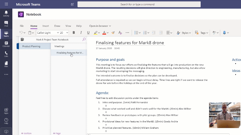Viewport: 241px width, 135px height.
Task: Click the Dictate microphone icon
Action: click(224, 32)
